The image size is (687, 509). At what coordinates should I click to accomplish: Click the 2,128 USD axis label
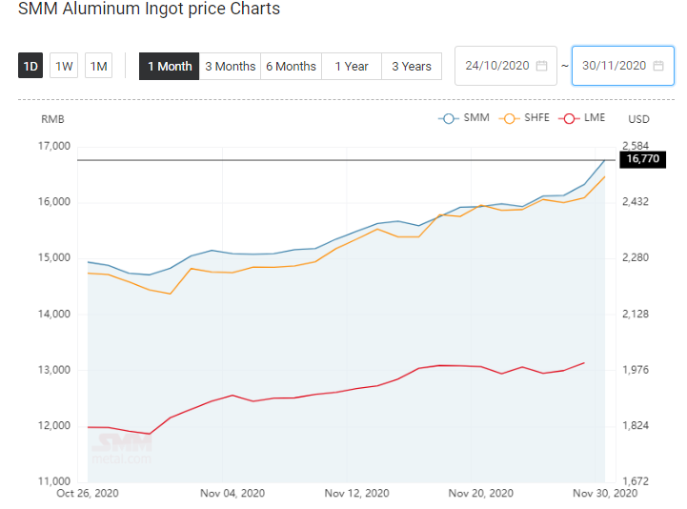tap(636, 314)
